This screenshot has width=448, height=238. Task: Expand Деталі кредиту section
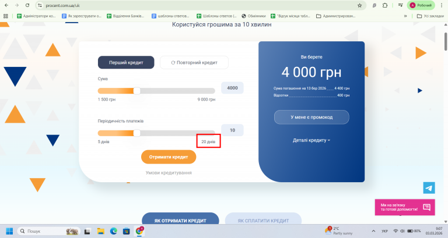tap(311, 140)
